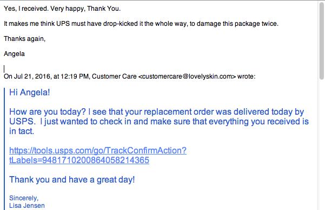Click the scrollbar track below the thumb

coord(322,144)
